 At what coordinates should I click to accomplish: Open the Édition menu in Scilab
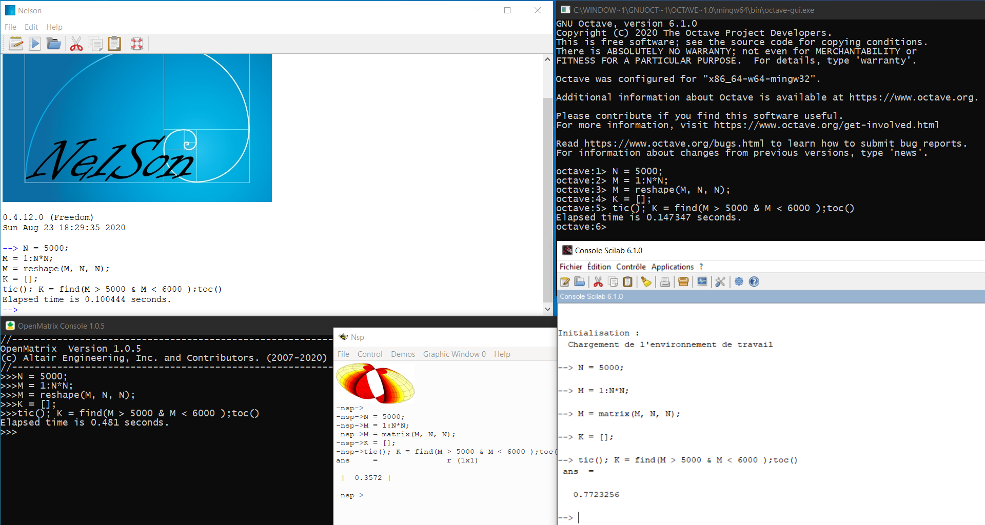pos(599,267)
